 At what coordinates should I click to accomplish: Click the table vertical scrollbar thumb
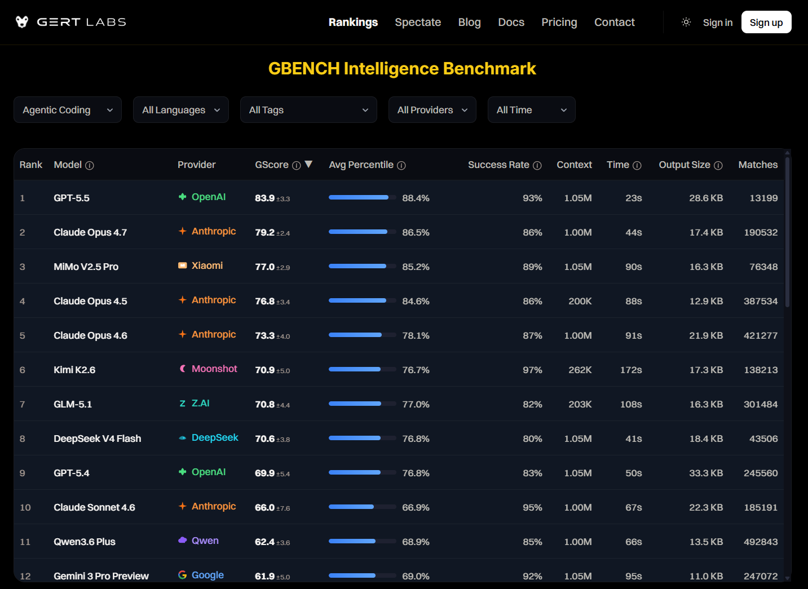click(788, 231)
